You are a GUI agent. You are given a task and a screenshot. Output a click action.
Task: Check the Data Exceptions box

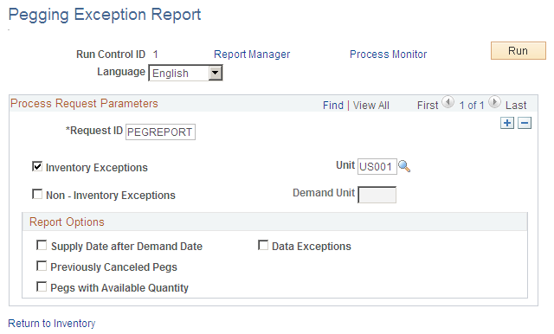pyautogui.click(x=263, y=246)
